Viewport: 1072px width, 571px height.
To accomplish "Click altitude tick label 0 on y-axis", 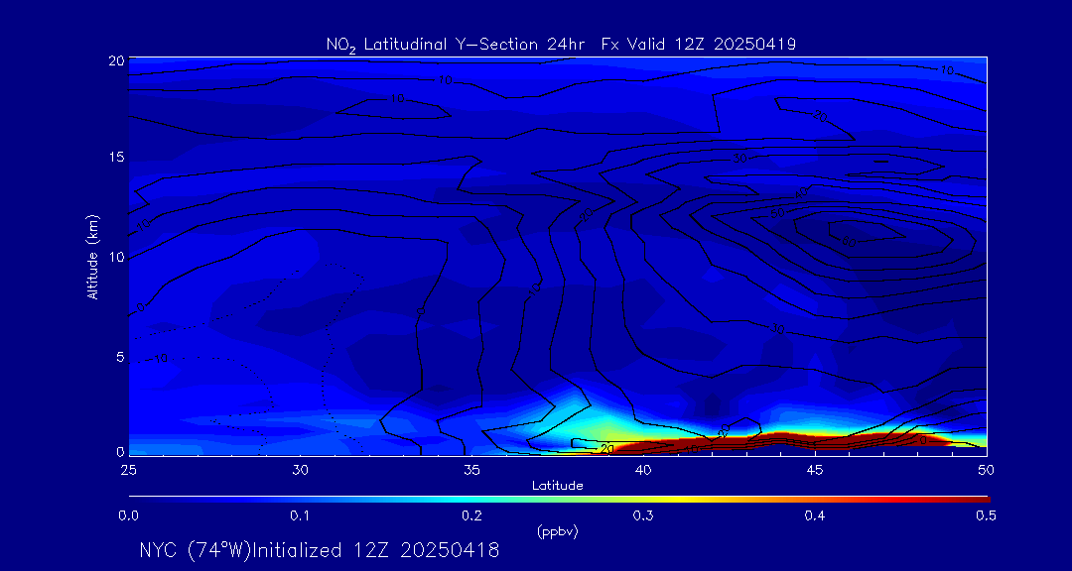I will [120, 451].
